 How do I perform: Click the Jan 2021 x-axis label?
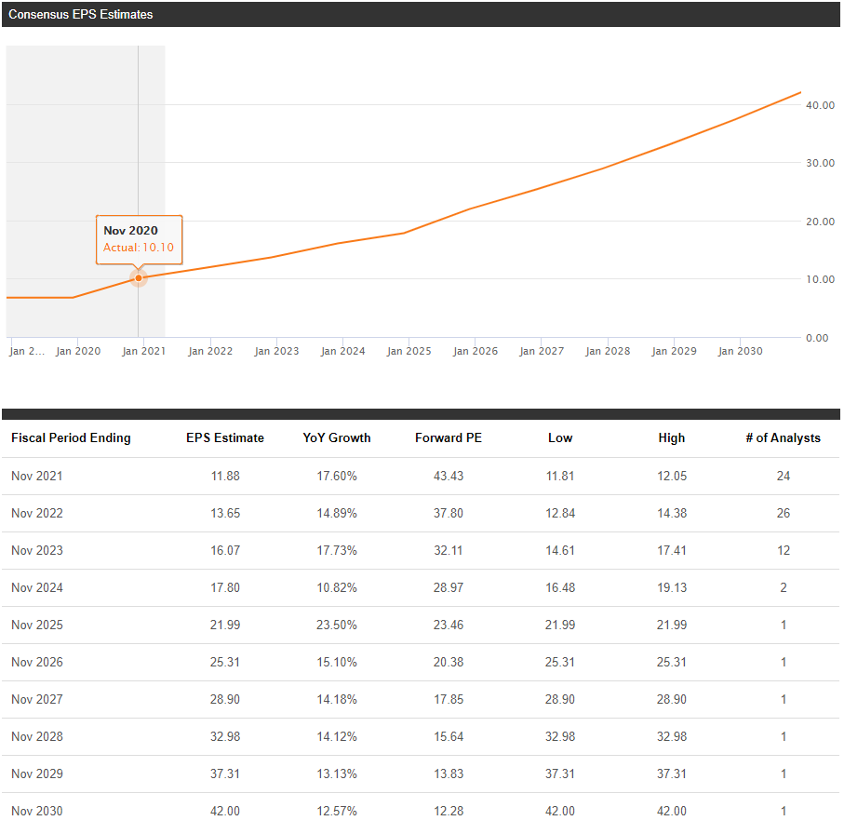pos(143,351)
